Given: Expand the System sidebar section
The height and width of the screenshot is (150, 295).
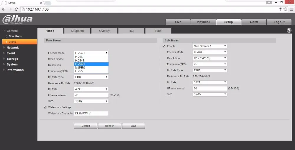Looking at the screenshot, I should tap(12, 64).
